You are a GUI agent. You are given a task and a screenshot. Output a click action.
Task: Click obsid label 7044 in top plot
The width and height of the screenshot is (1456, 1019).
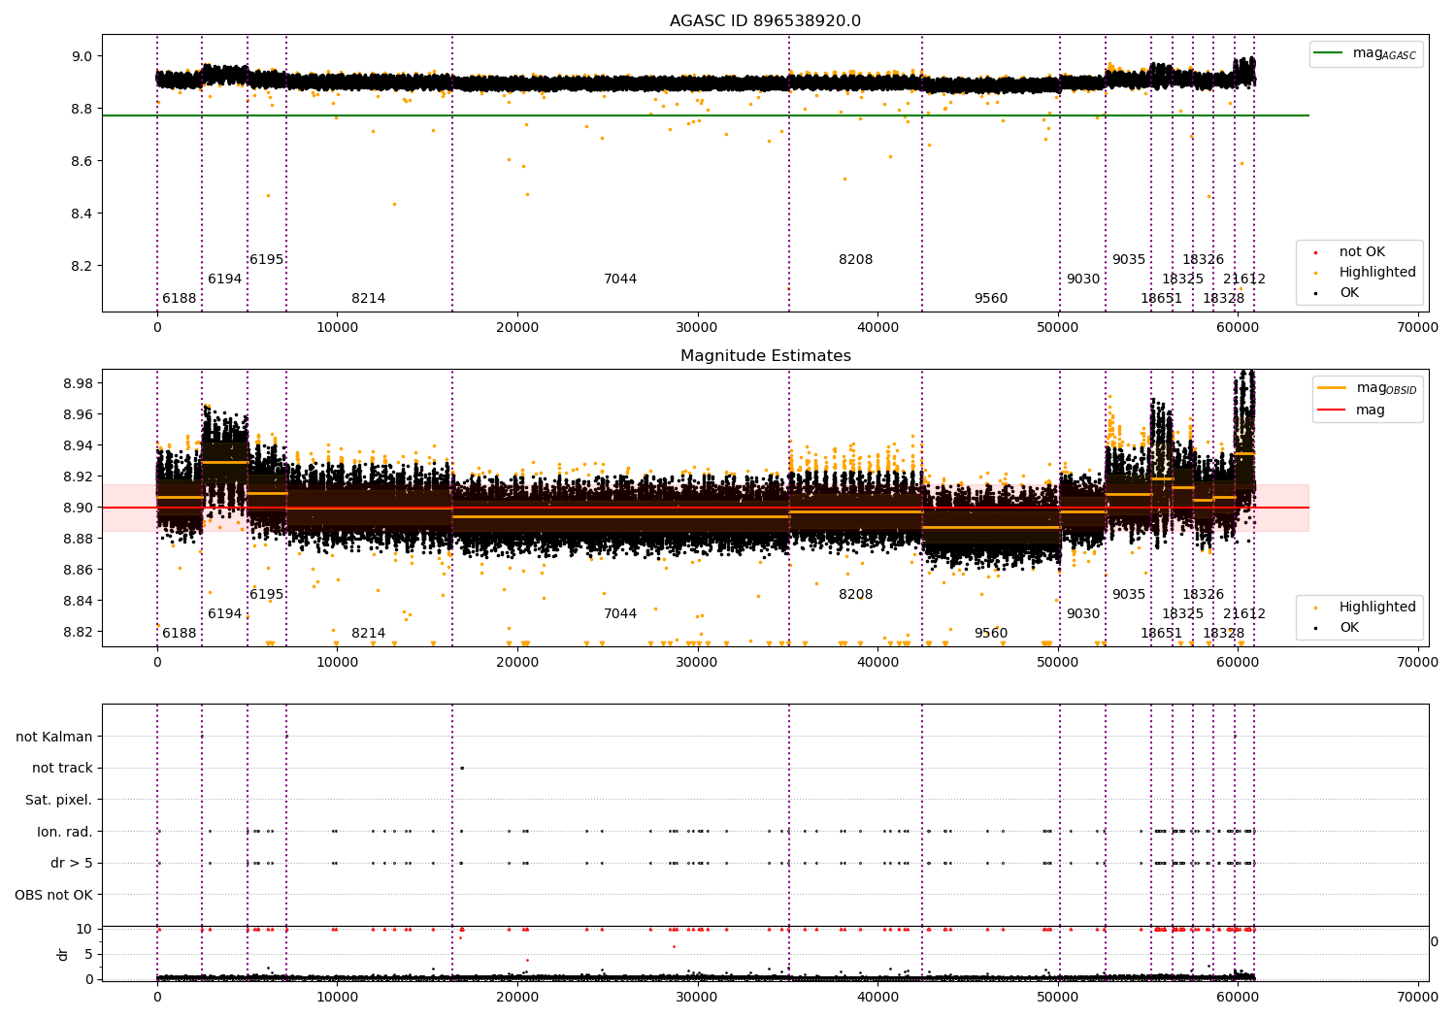(620, 279)
